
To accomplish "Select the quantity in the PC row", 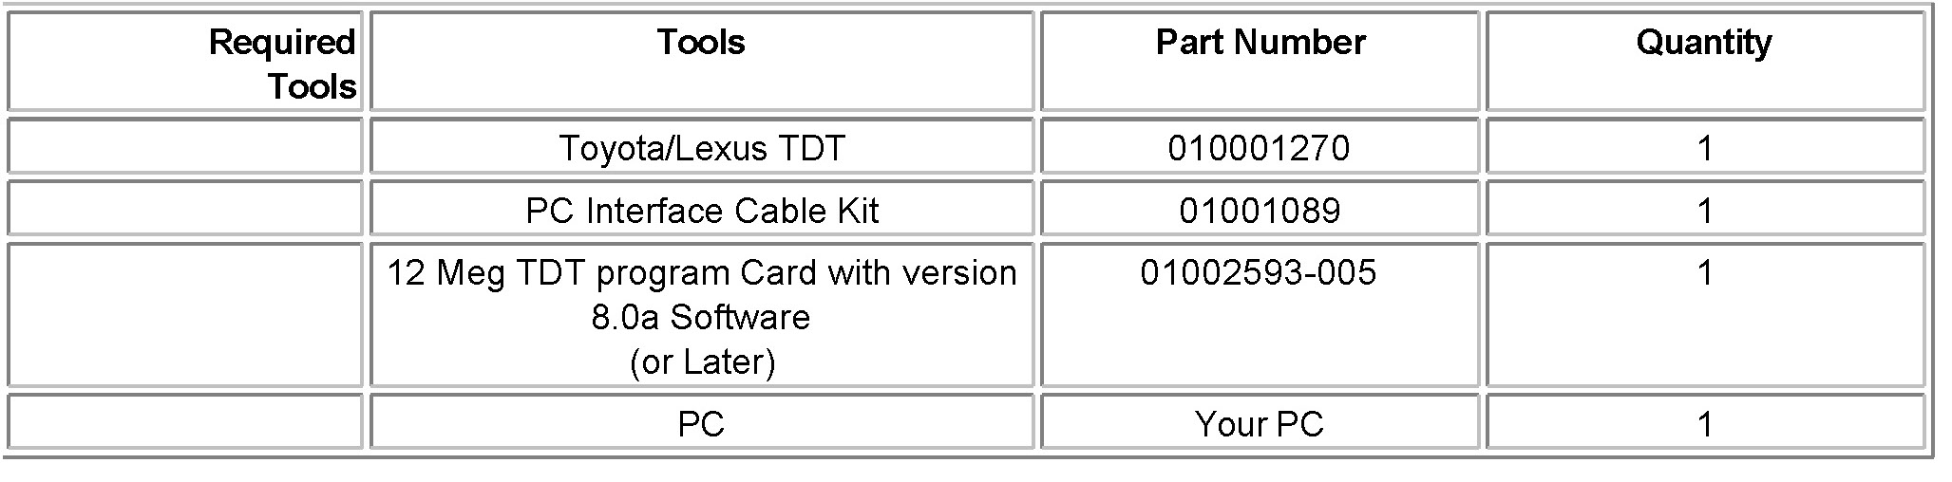I will (1705, 423).
